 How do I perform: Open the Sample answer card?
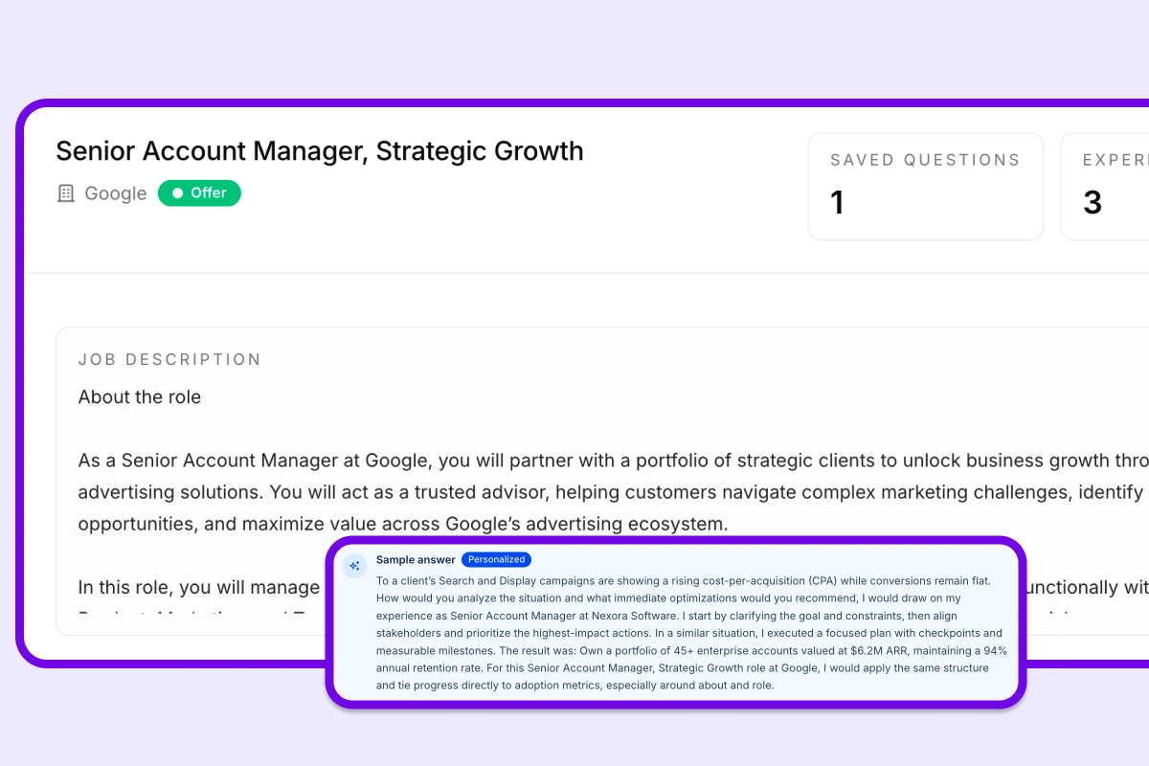click(677, 622)
